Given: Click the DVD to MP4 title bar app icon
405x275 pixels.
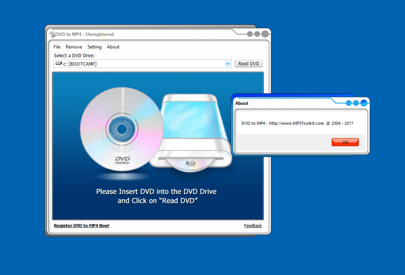Looking at the screenshot, I should pyautogui.click(x=52, y=34).
